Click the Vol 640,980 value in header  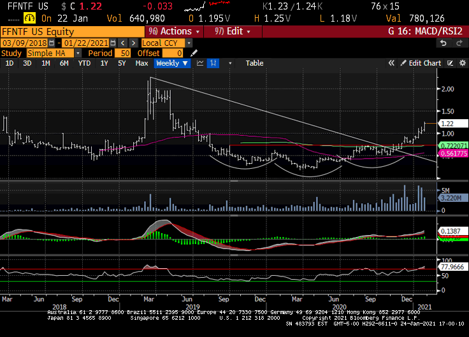tap(136, 18)
